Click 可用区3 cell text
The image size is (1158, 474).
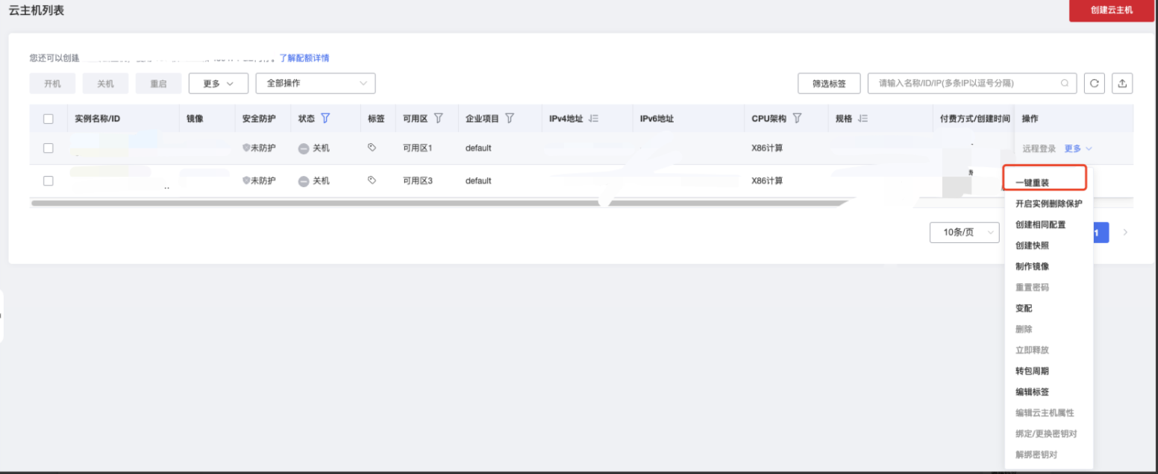point(418,181)
